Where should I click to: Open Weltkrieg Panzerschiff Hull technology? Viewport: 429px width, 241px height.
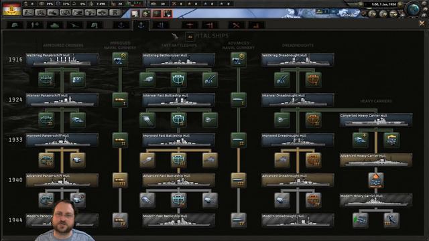click(x=62, y=60)
